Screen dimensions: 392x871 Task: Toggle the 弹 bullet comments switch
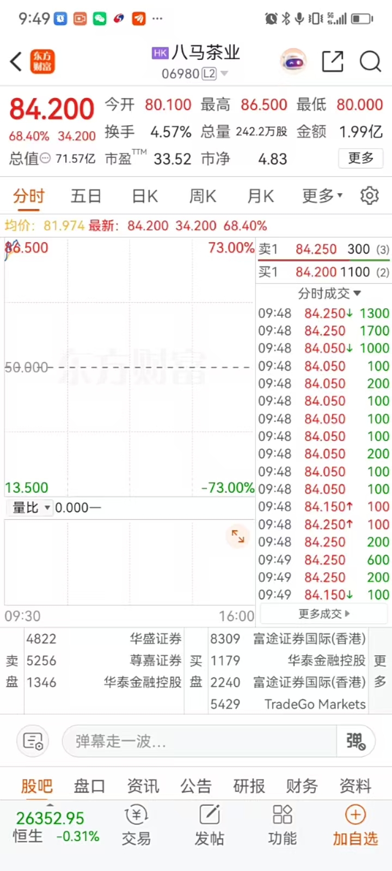click(356, 741)
